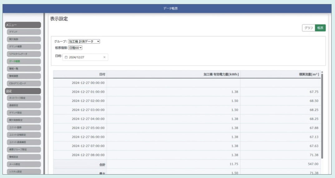The image size is (335, 178).
Task: Click the 67.75 flow value at 01:00:00
Action: click(314, 92)
